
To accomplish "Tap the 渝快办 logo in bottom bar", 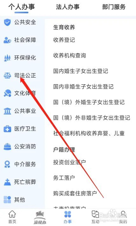I will tap(40, 217).
